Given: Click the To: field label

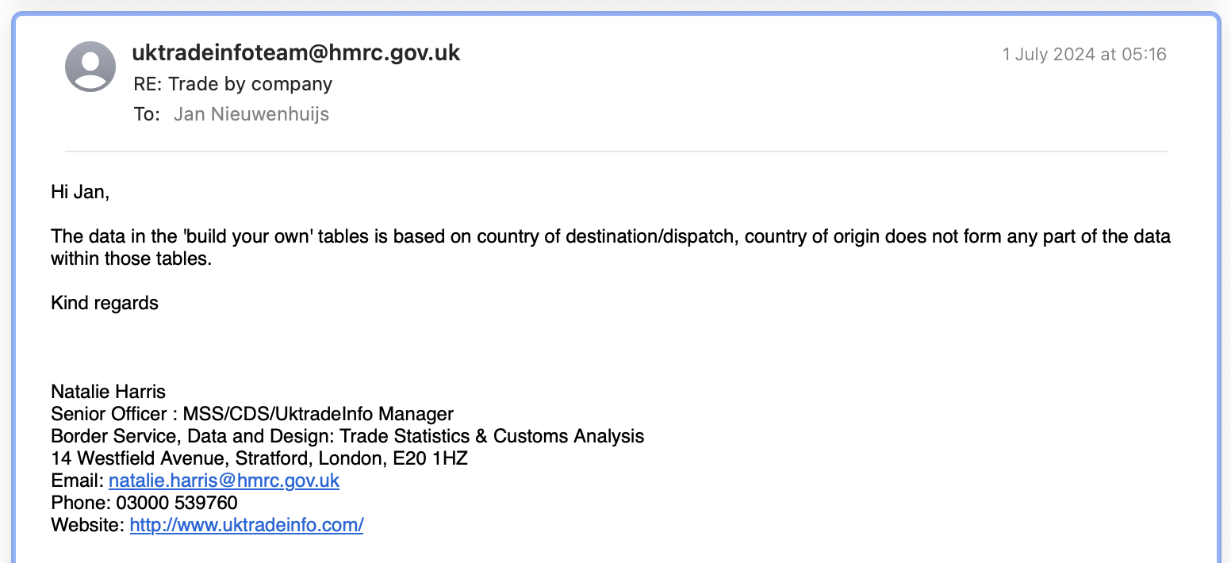Looking at the screenshot, I should click(147, 114).
